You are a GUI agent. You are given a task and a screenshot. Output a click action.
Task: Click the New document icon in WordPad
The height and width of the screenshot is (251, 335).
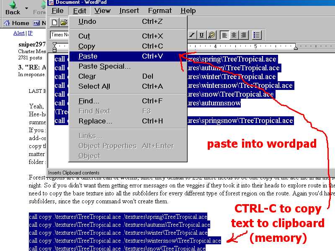tap(54, 23)
